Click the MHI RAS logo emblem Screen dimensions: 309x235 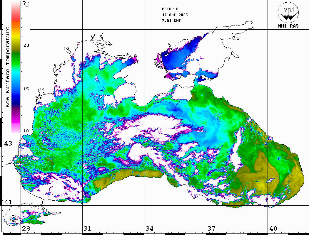(x=288, y=12)
